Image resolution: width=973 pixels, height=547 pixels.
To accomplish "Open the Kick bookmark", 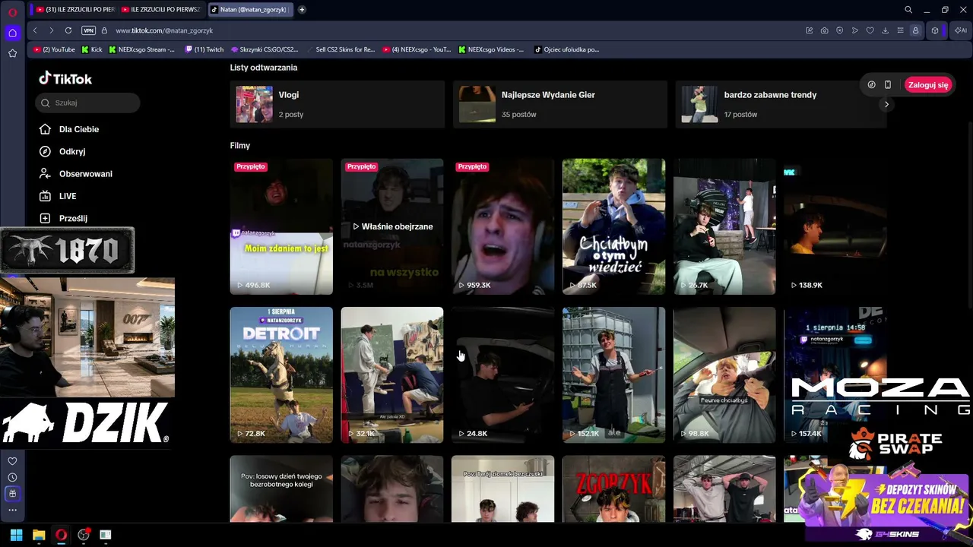I will [91, 49].
